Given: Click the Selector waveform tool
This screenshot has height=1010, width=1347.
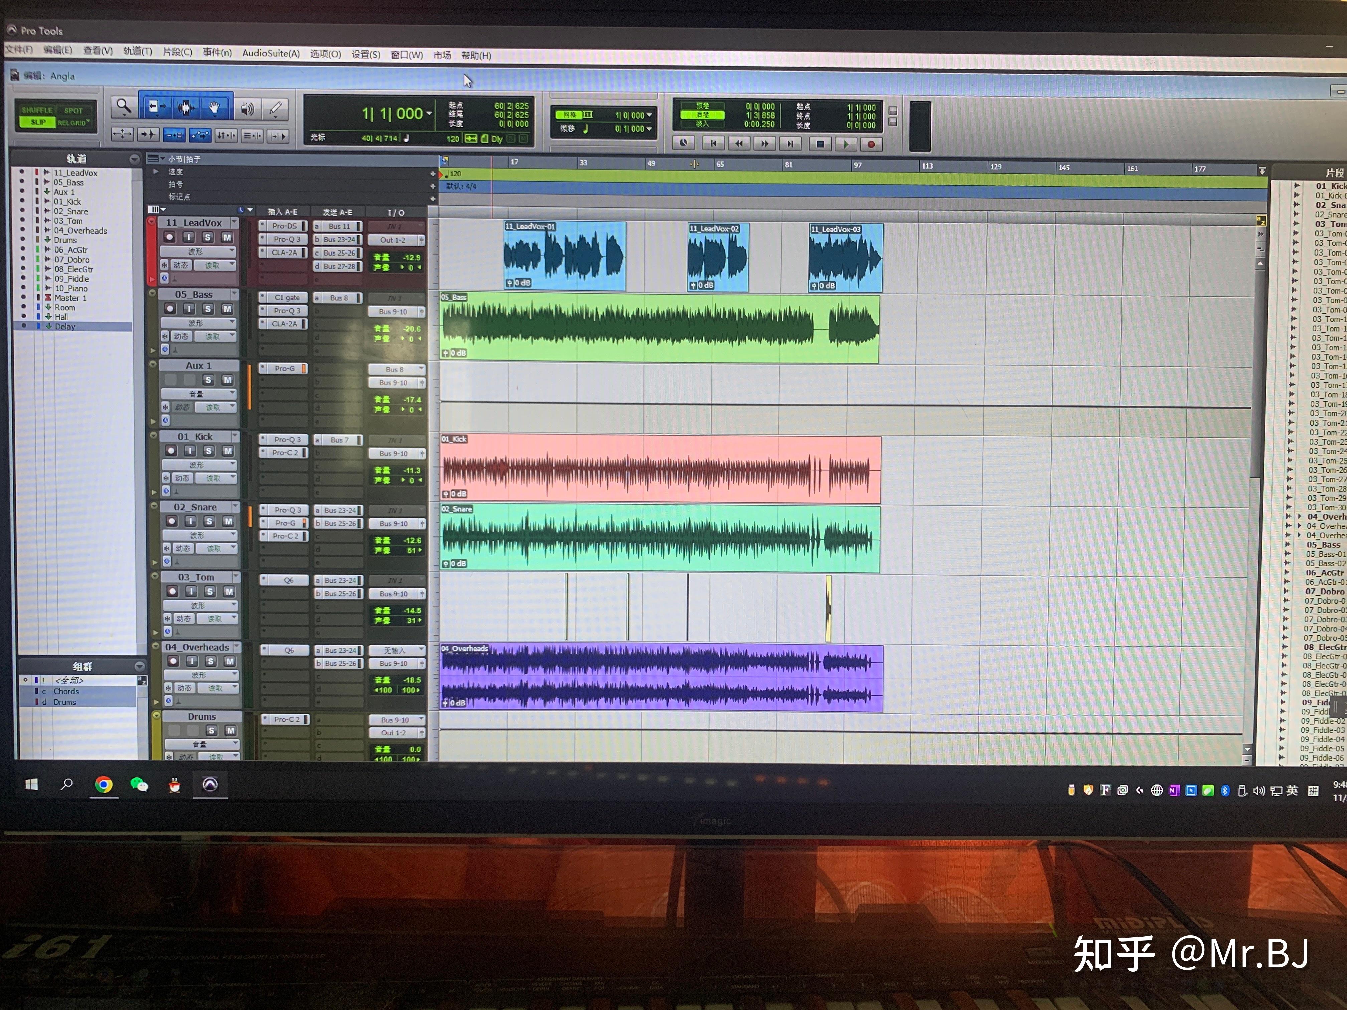Looking at the screenshot, I should (186, 108).
